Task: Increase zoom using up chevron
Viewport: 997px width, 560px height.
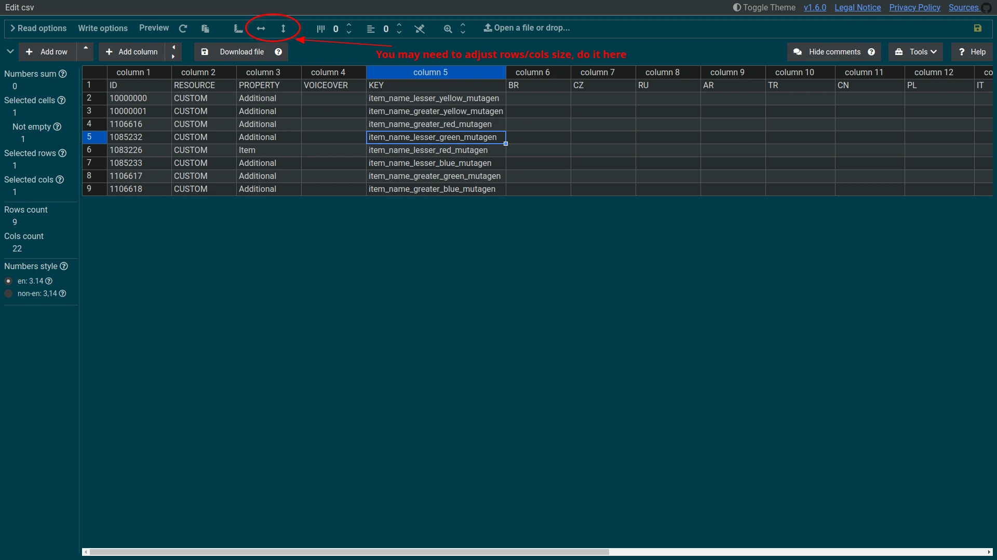Action: click(463, 25)
